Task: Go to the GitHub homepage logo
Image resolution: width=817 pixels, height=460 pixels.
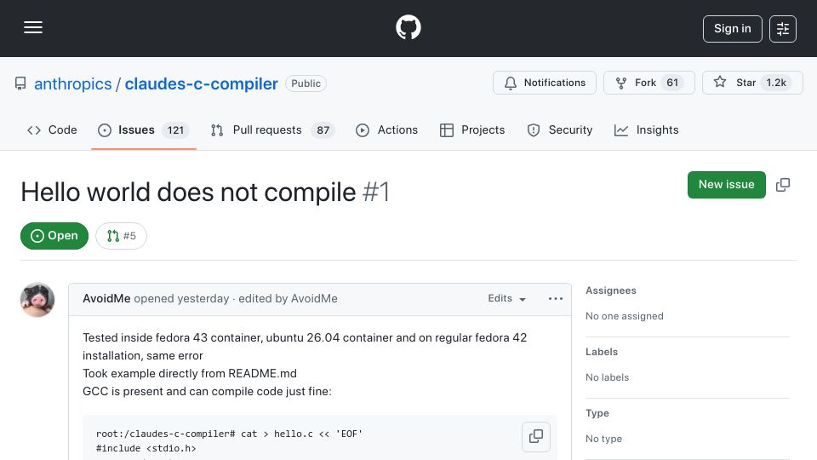Action: pos(408,27)
